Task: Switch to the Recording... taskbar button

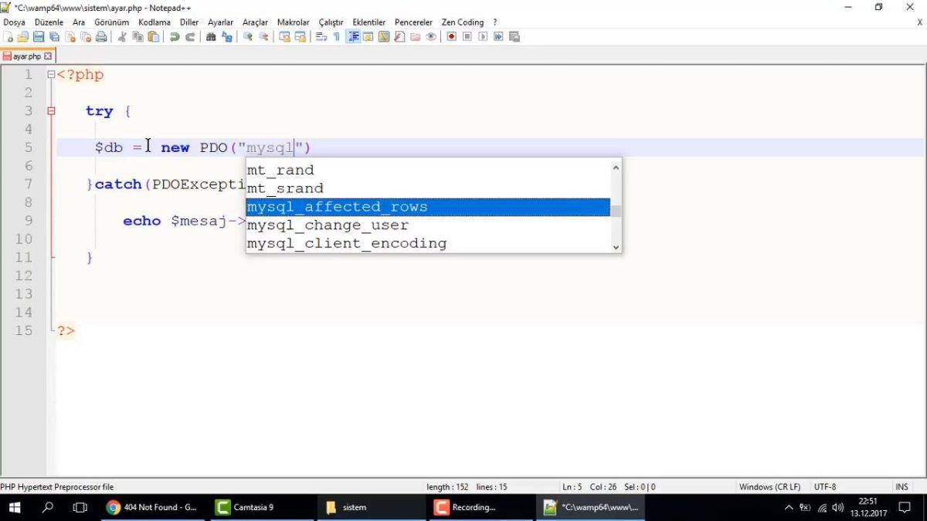Action: 480,508
